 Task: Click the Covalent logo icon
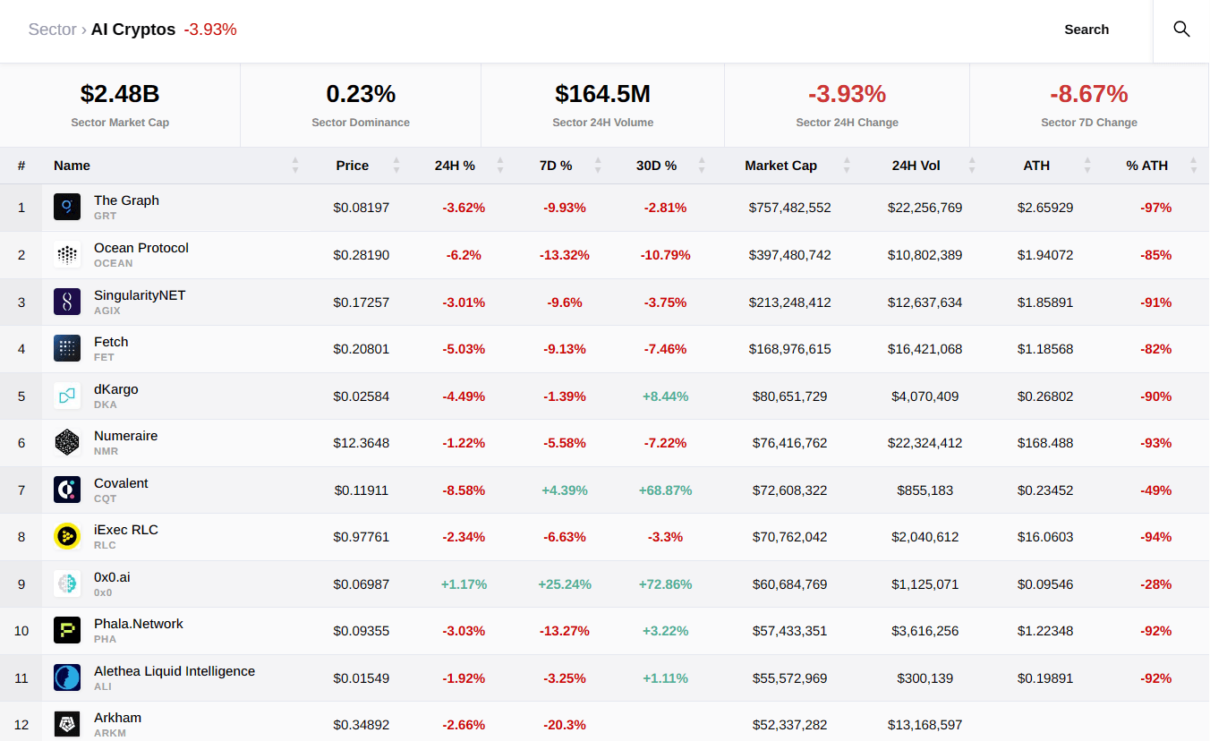67,490
